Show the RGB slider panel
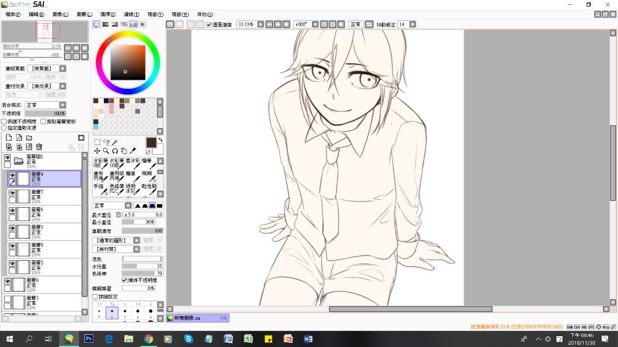This screenshot has width=618, height=347. point(106,24)
